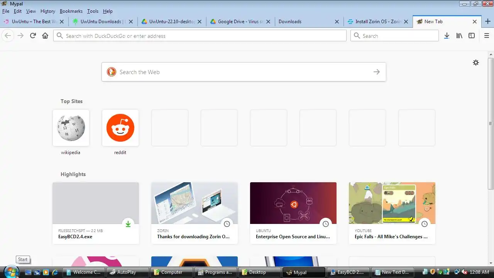Screen dimensions: 494x278
Task: Go forward one page
Action: [20, 36]
